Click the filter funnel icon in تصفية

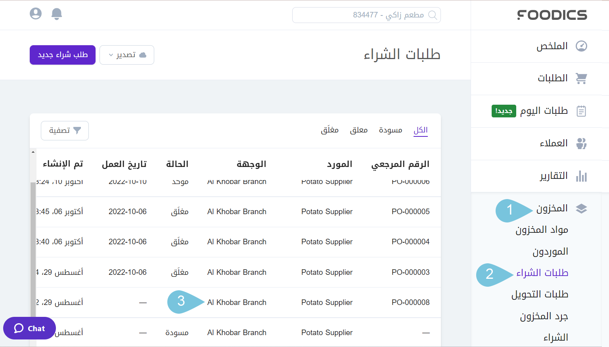78,130
